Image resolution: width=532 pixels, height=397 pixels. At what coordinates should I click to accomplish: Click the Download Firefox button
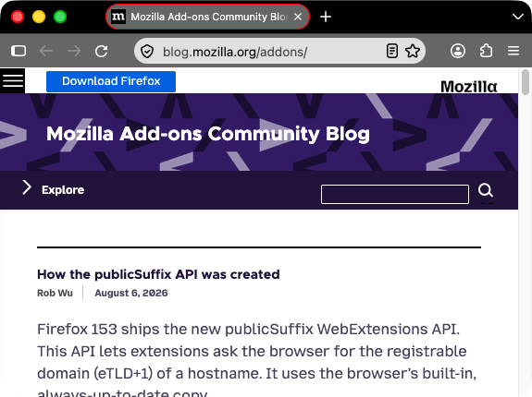111,81
